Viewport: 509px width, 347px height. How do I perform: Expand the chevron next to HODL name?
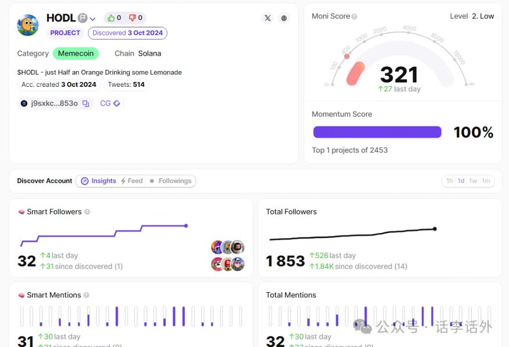[x=92, y=19]
